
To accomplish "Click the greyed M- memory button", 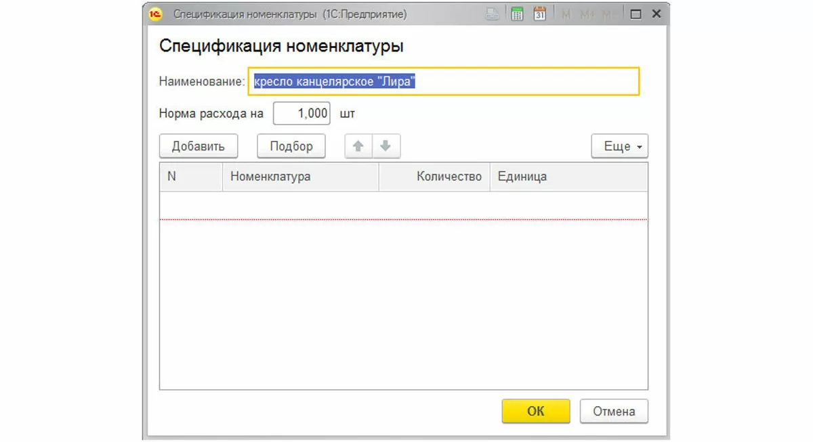I will (610, 14).
